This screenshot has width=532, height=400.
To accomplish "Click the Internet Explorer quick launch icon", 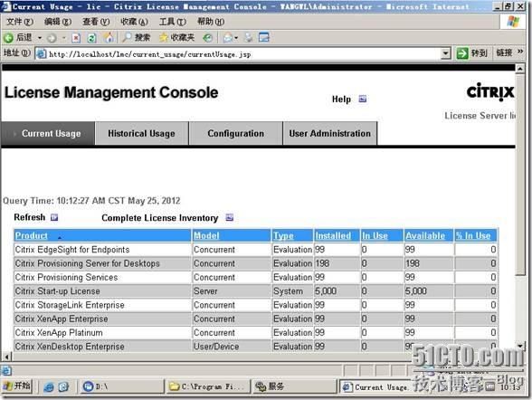I will coord(49,386).
